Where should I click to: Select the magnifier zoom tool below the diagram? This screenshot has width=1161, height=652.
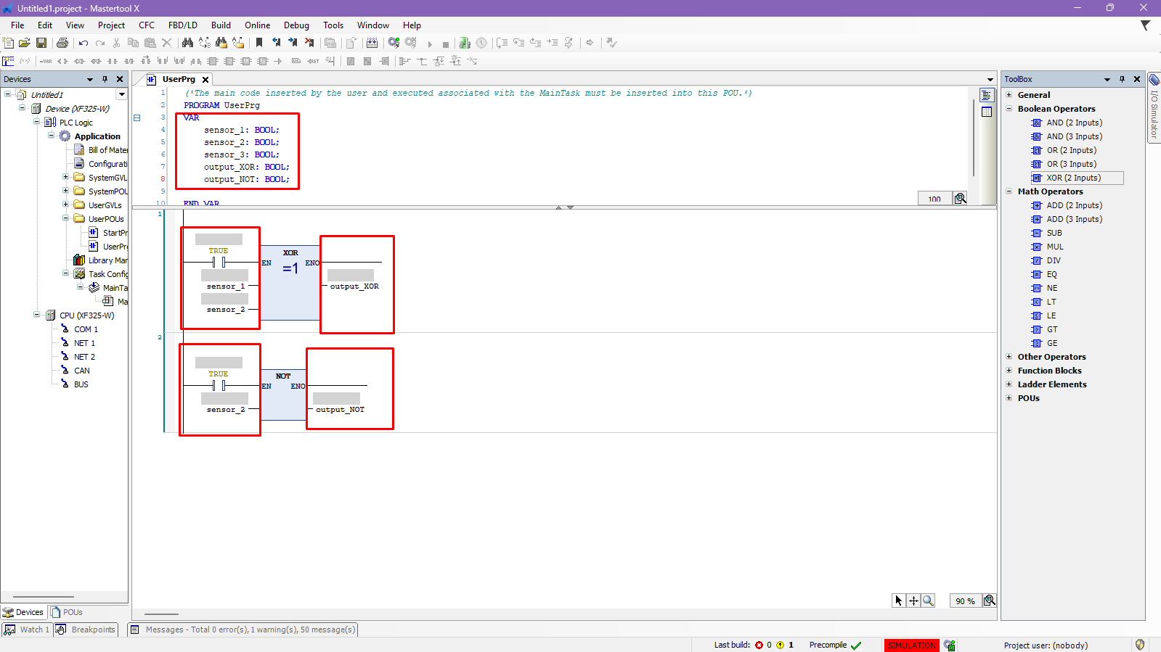click(928, 601)
